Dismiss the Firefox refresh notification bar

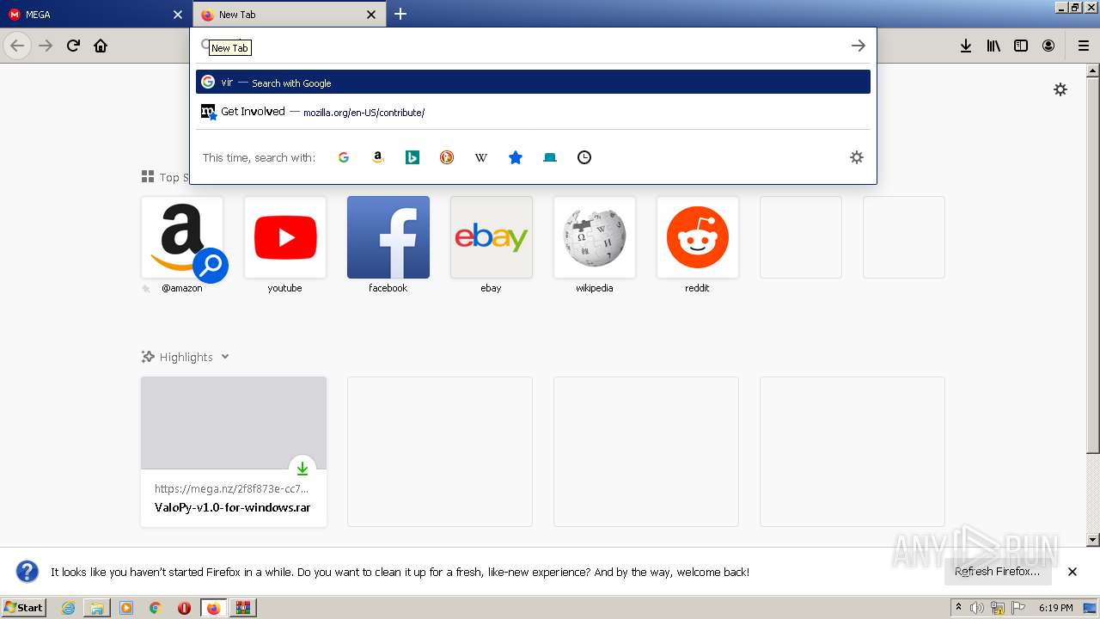coord(1072,572)
